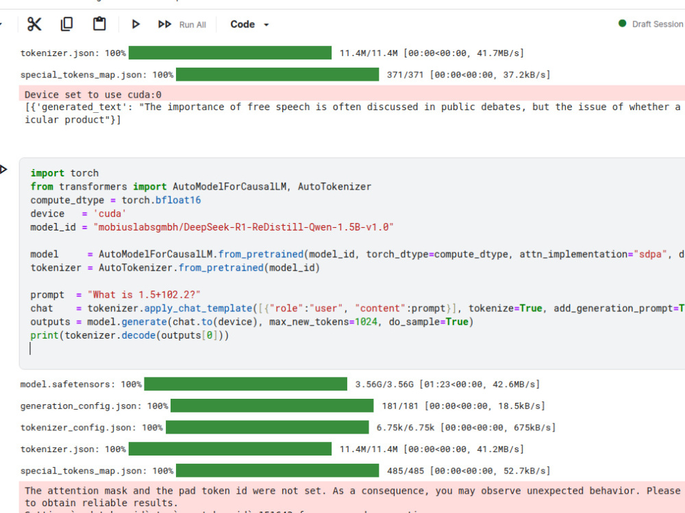Image resolution: width=685 pixels, height=513 pixels.
Task: Click the 'Device set to use cuda:0' message
Action: point(93,94)
